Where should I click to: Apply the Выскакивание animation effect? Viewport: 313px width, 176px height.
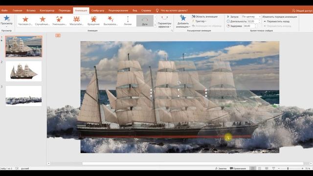tap(111, 21)
